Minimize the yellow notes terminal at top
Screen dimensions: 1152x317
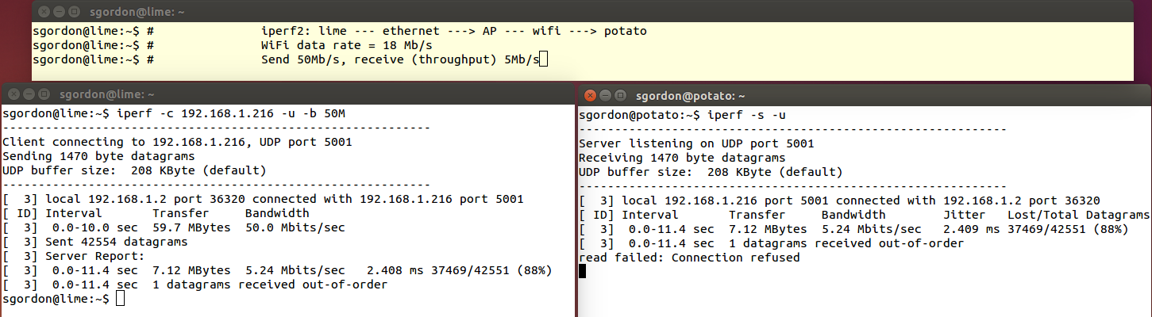59,12
